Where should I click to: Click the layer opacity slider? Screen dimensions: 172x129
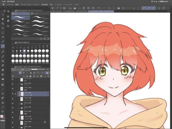pos(38,69)
